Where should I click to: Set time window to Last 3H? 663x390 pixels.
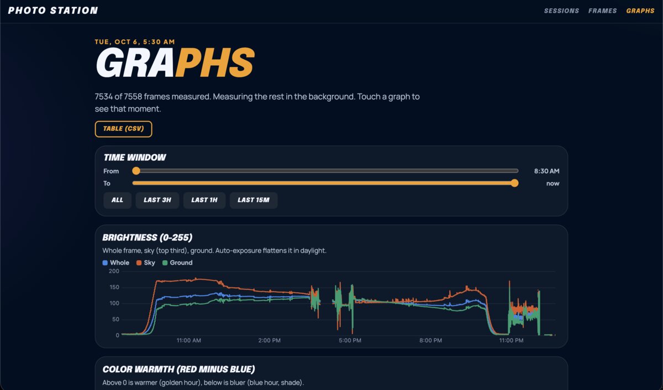tap(157, 200)
